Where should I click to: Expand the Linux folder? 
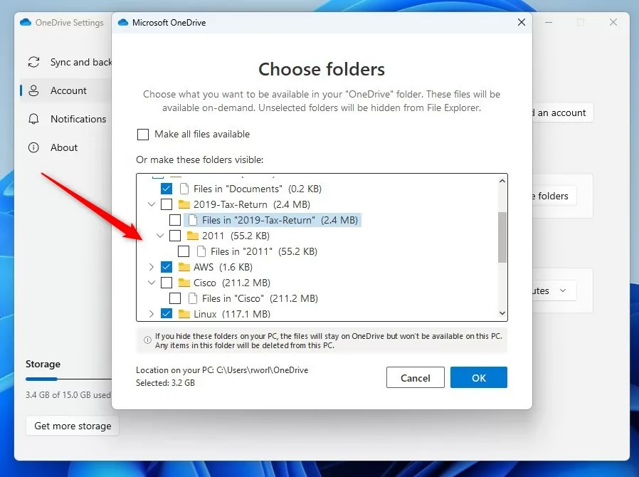click(152, 314)
